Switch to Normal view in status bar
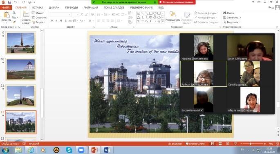 tap(212, 144)
